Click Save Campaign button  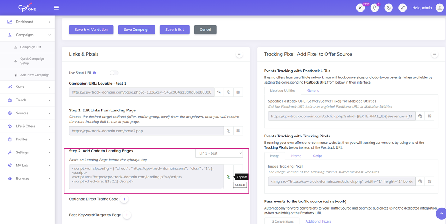136,30
